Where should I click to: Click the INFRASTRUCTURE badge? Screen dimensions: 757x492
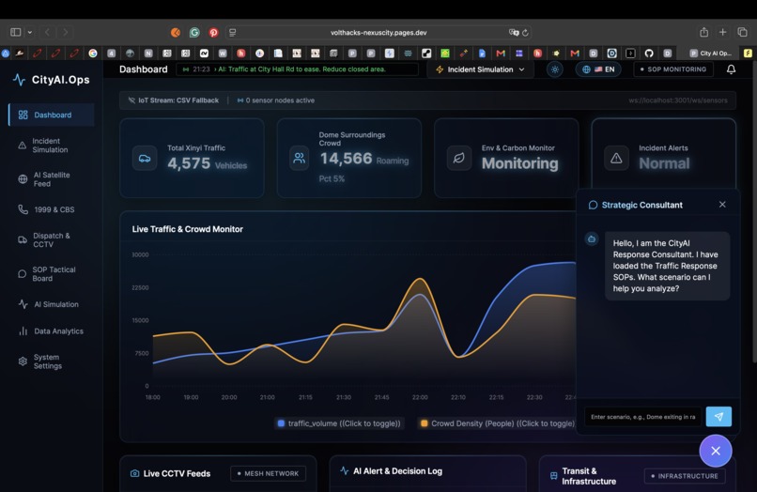click(685, 476)
